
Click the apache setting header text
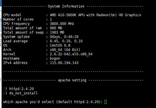tap(72, 80)
